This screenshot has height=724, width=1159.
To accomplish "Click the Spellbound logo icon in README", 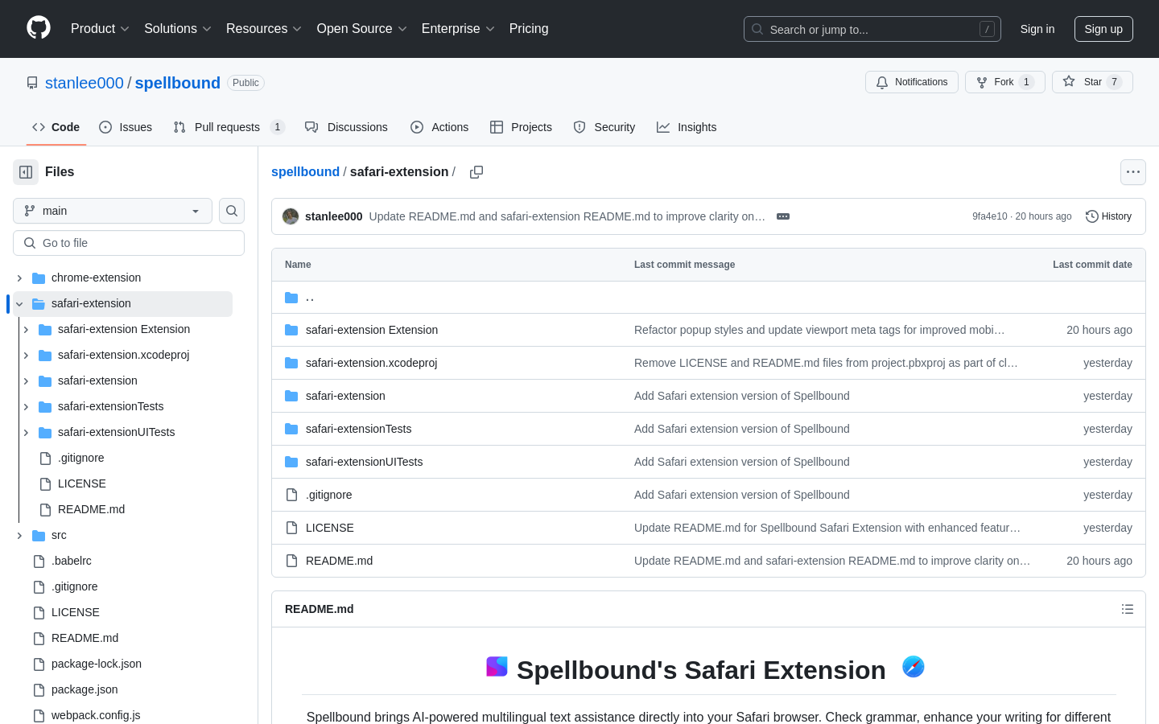I will (497, 666).
